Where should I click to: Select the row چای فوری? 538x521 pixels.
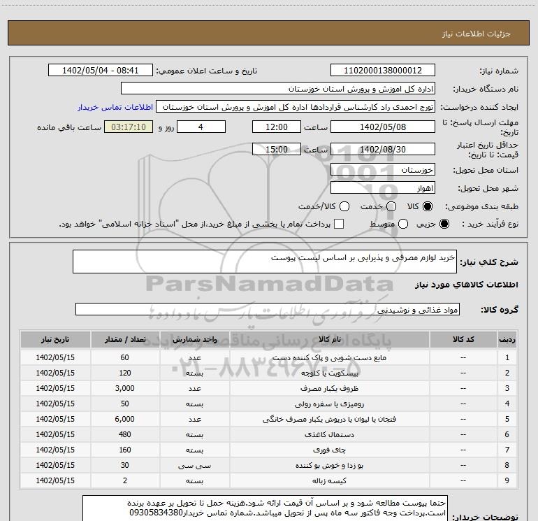coord(269,450)
